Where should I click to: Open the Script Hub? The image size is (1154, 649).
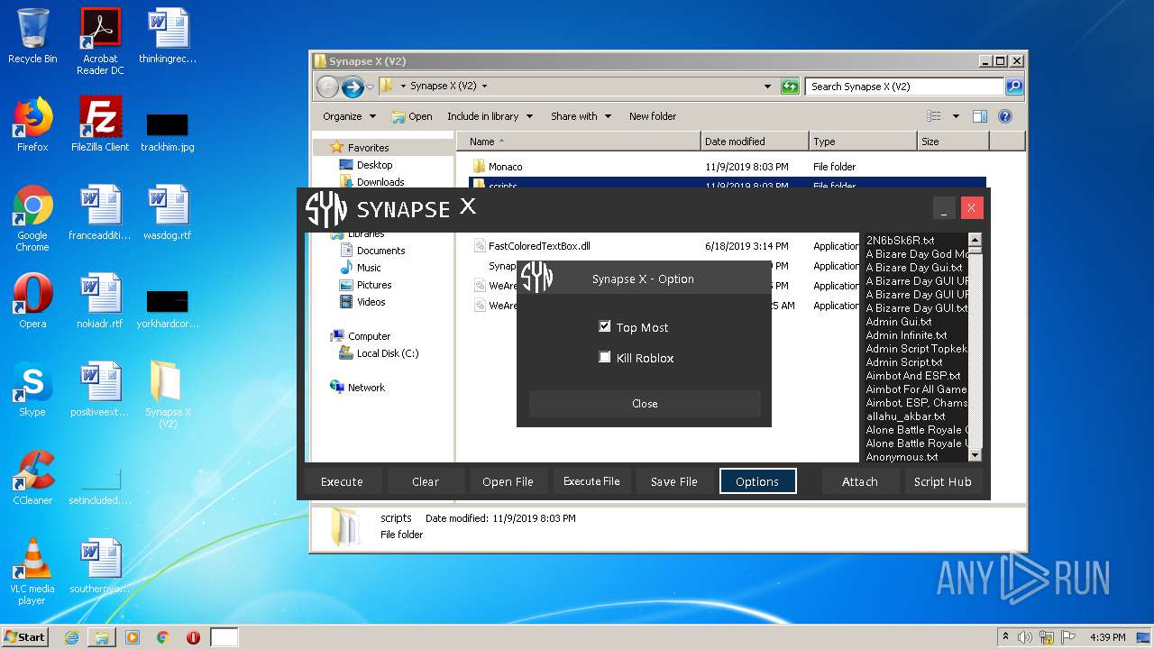pos(942,481)
